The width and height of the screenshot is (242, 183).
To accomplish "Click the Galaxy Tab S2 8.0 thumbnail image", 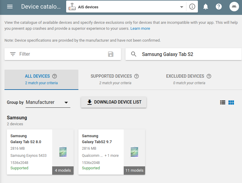I will tap(63, 152).
